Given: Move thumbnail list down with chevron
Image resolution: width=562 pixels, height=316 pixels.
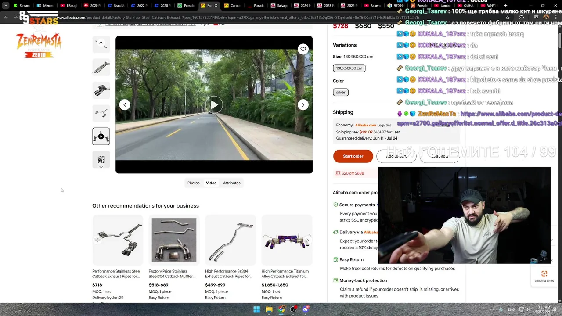Looking at the screenshot, I should (101, 167).
